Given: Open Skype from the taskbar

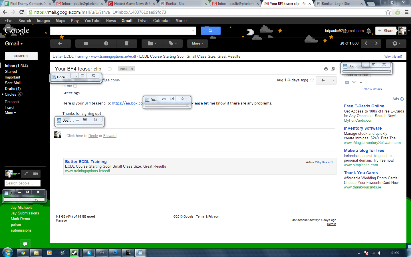Looking at the screenshot, I should click(89, 253).
